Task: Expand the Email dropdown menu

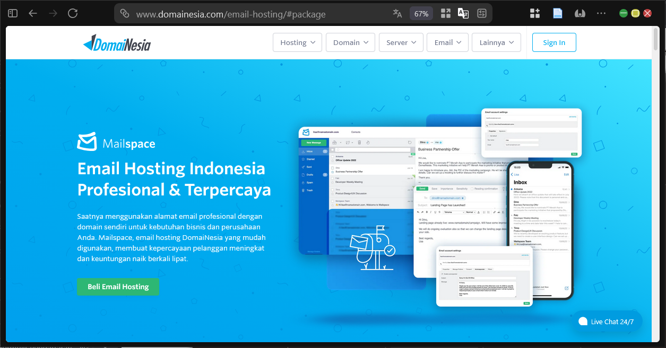Action: click(448, 42)
